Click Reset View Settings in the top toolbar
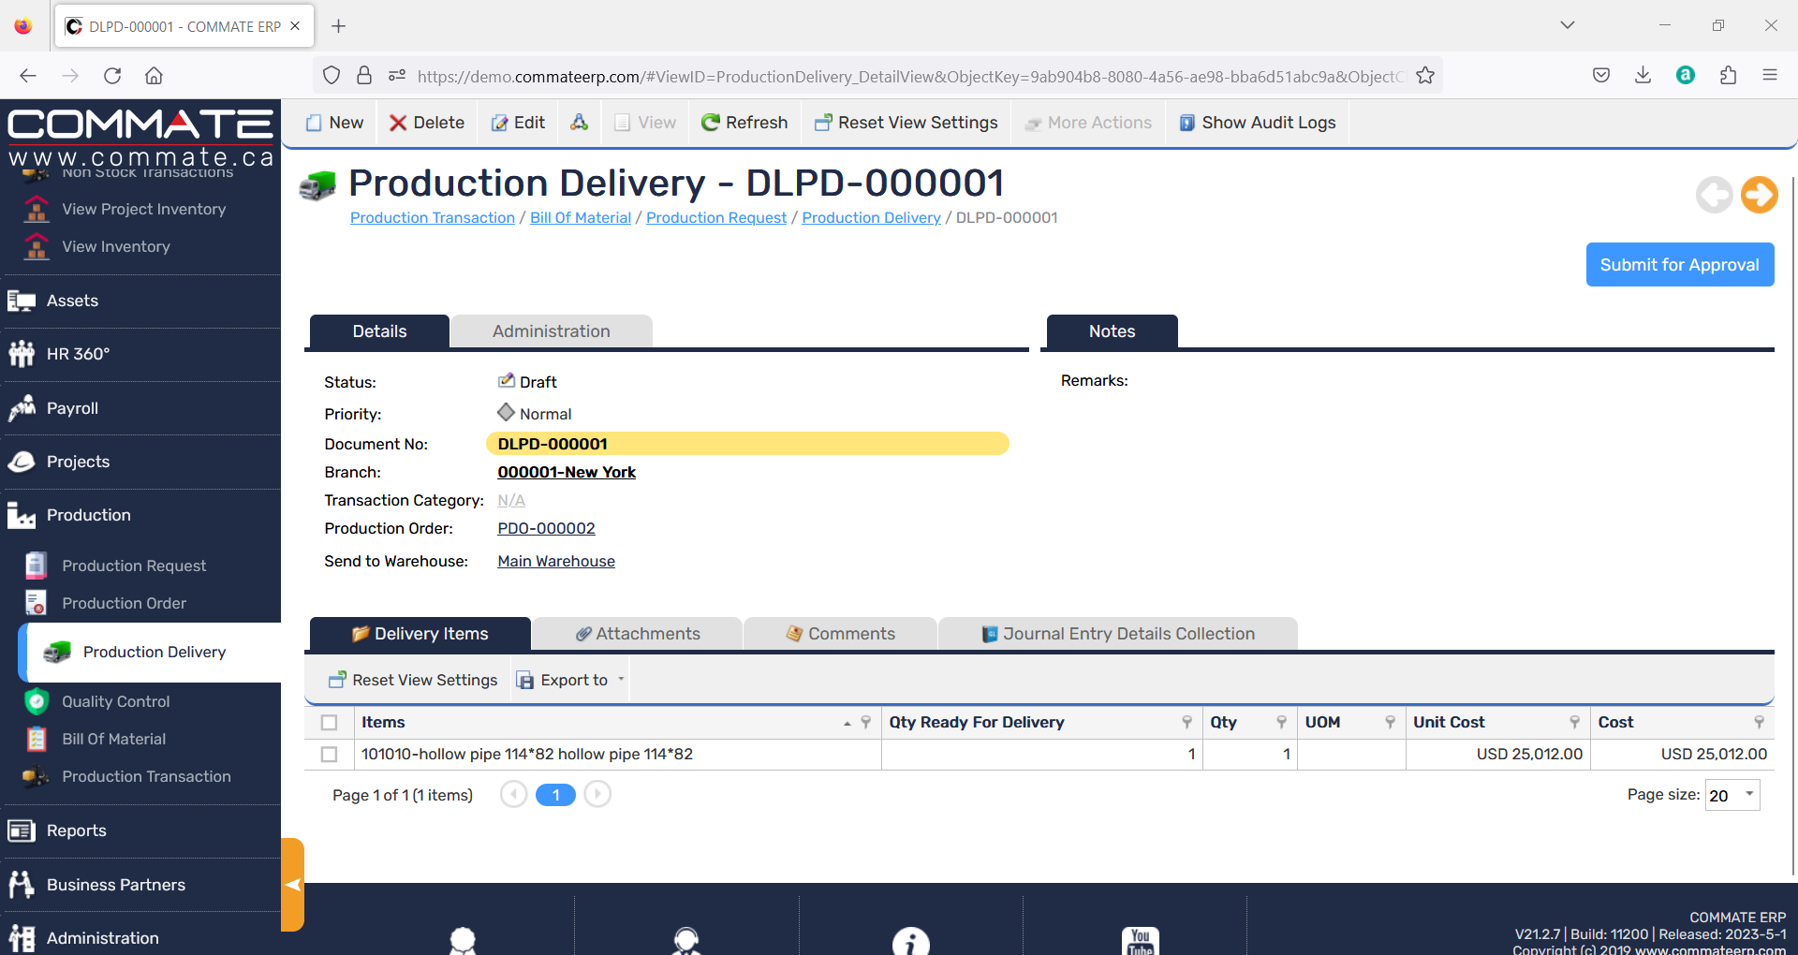This screenshot has width=1798, height=955. (x=906, y=123)
